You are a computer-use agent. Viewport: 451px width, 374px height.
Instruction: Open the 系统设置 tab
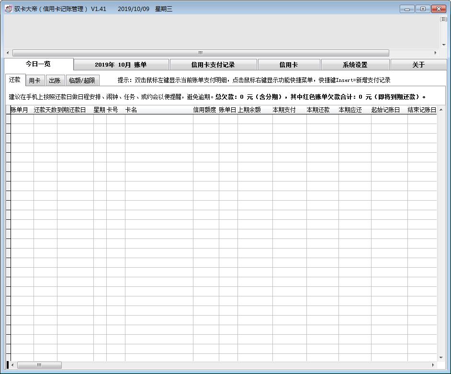coord(355,65)
